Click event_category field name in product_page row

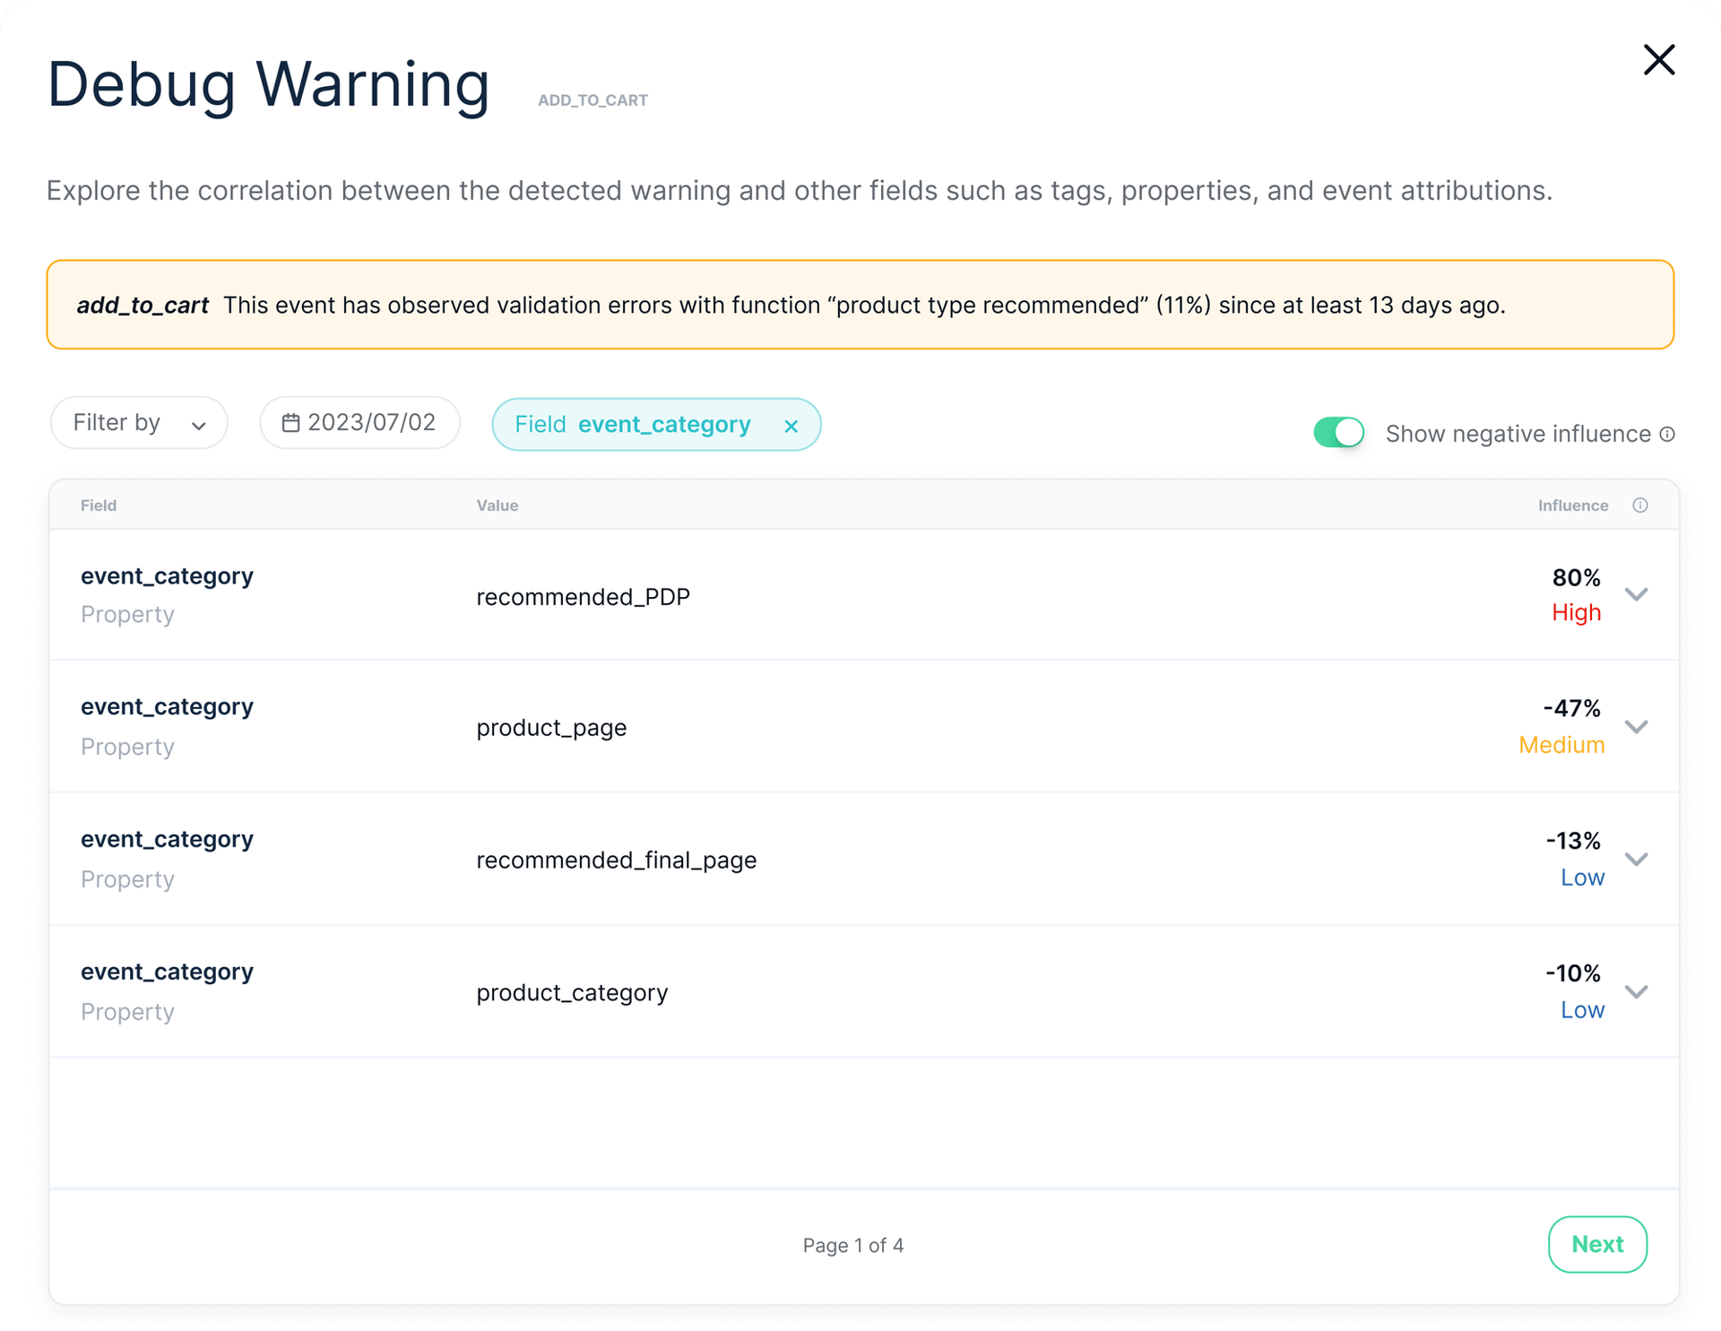click(x=167, y=707)
